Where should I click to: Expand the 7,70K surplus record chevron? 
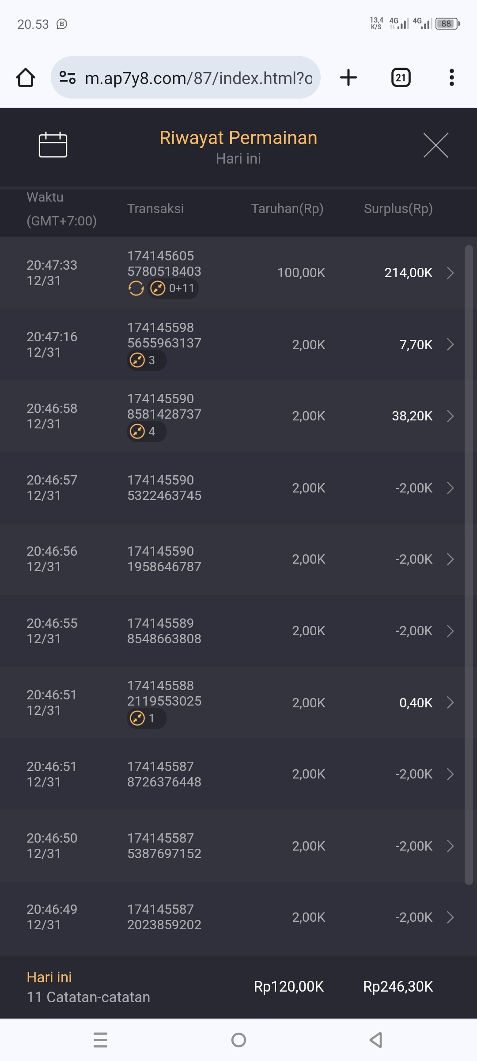click(450, 344)
